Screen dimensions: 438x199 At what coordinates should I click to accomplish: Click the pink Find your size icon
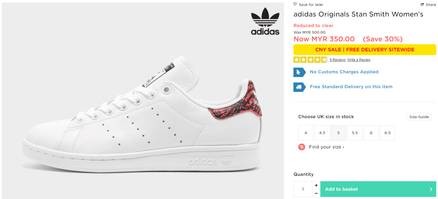pyautogui.click(x=301, y=147)
